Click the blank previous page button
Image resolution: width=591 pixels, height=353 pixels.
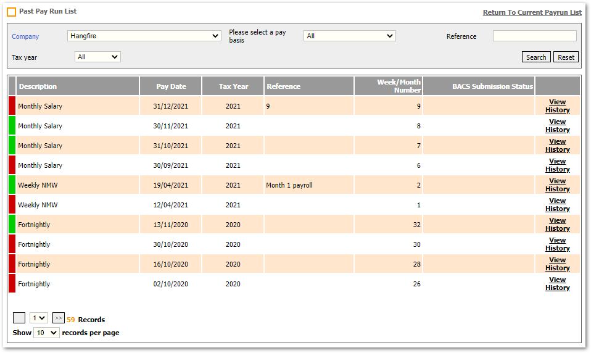19,318
